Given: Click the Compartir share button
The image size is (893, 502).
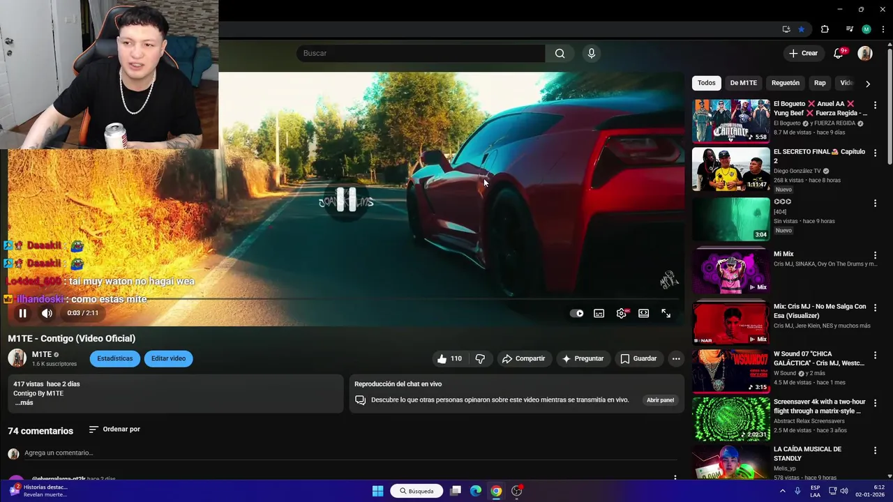Looking at the screenshot, I should coord(523,359).
